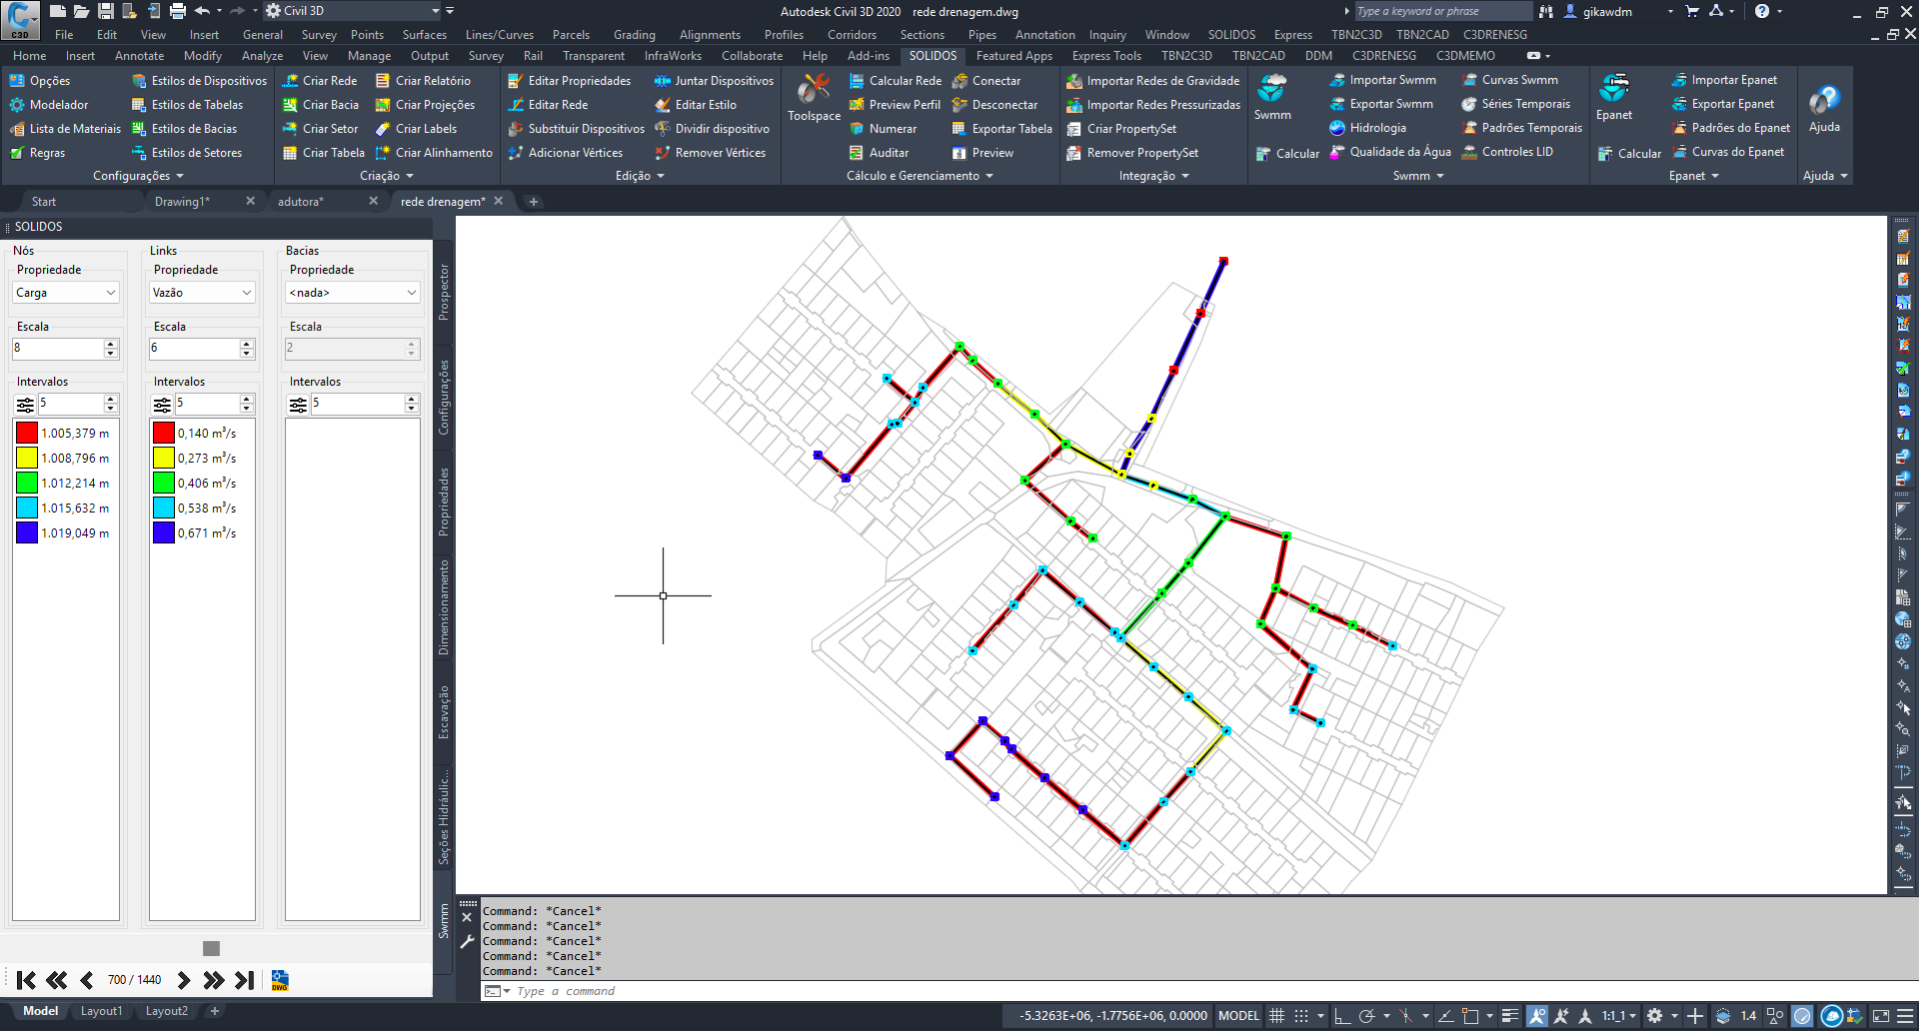Click the Calcular Rede tool

click(895, 81)
